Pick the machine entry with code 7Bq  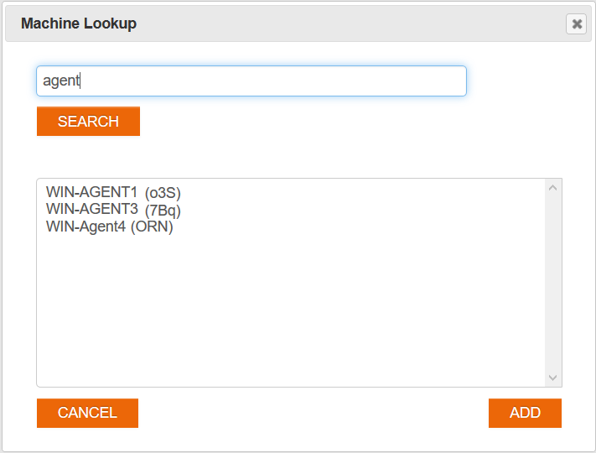113,210
